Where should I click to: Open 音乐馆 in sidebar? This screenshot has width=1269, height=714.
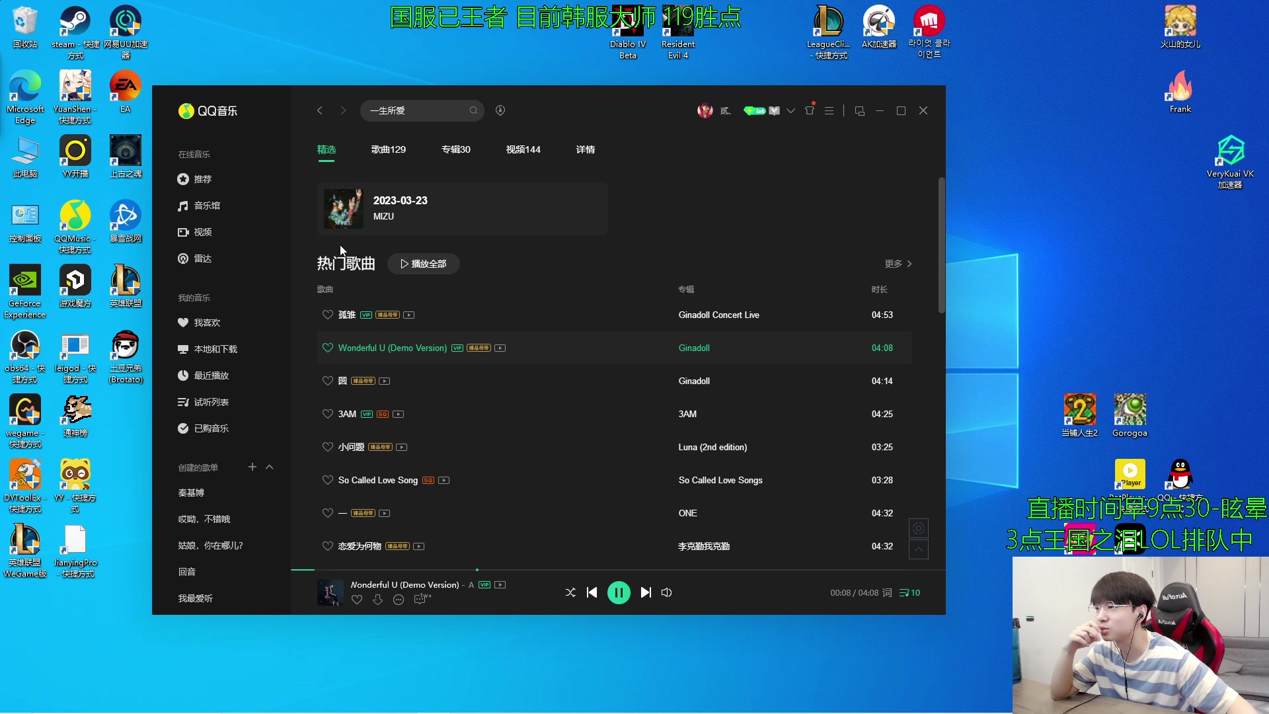pos(199,206)
